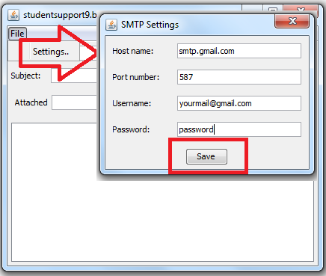Click the 'Port number:' label
This screenshot has width=326, height=276.
135,77
